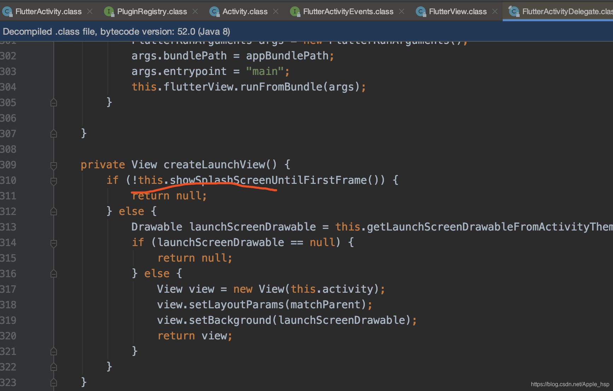Click setBackground call on line 319

[x=230, y=320]
